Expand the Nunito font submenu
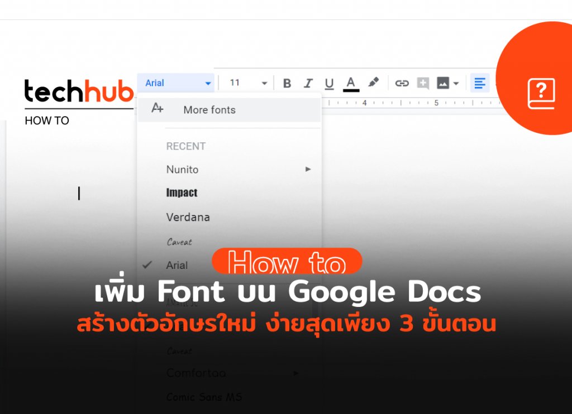The image size is (572, 414). point(308,169)
